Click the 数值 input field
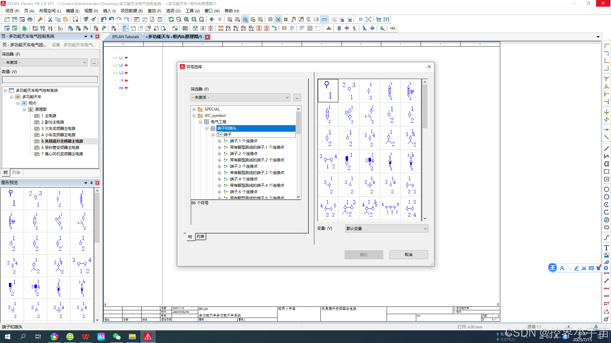Screen dimensions: 611x343 pyautogui.click(x=50, y=79)
